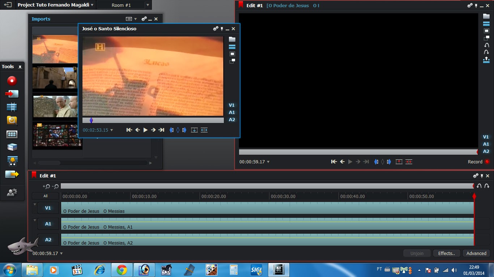Toggle A1 in the Edit #1 viewer
This screenshot has width=494, height=277.
(486, 144)
